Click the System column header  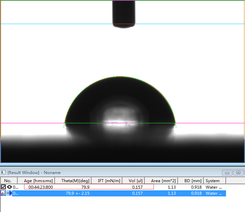(212, 181)
